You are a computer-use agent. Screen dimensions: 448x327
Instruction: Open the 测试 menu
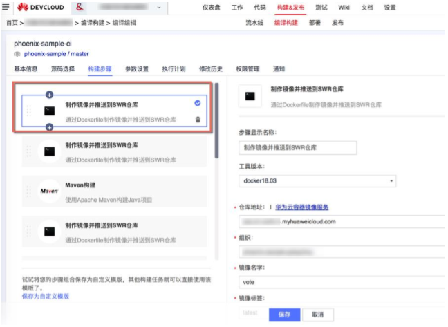point(321,8)
